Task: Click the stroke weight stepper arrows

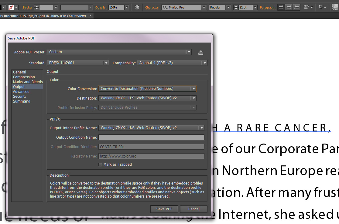Action: pos(37,7)
